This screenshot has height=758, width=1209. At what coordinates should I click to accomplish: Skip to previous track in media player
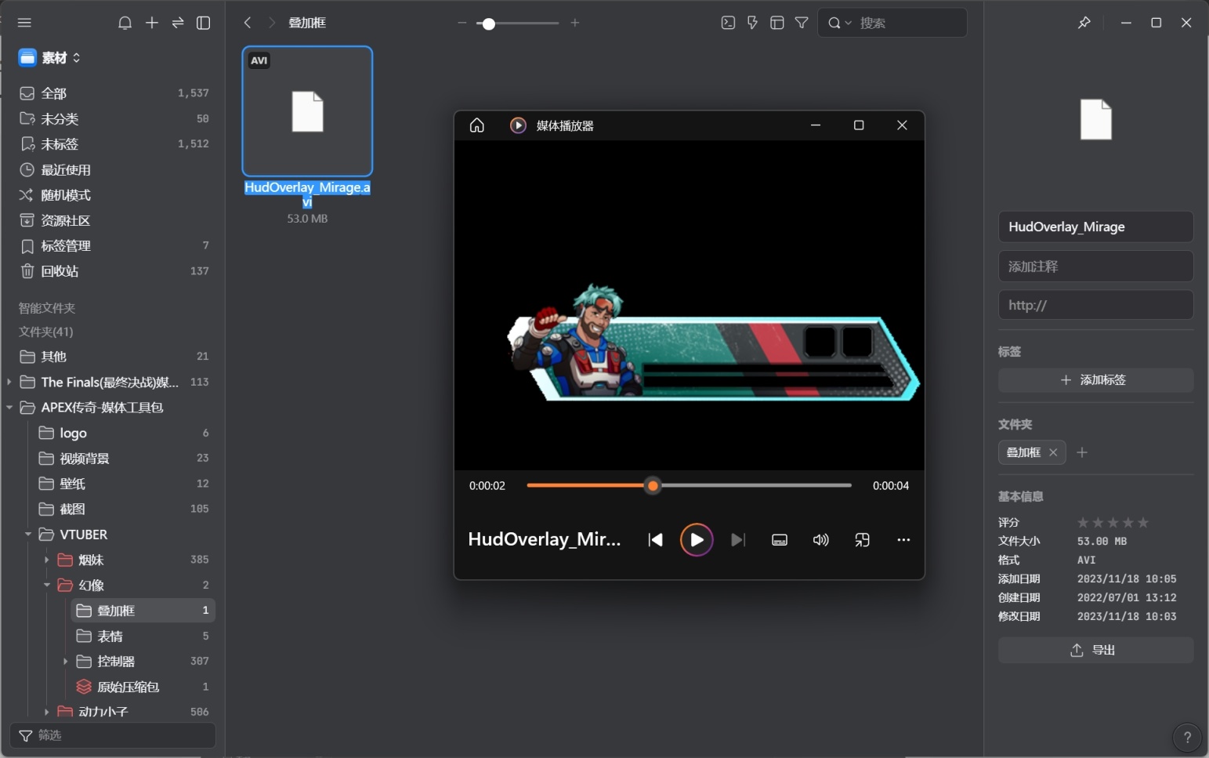(656, 539)
